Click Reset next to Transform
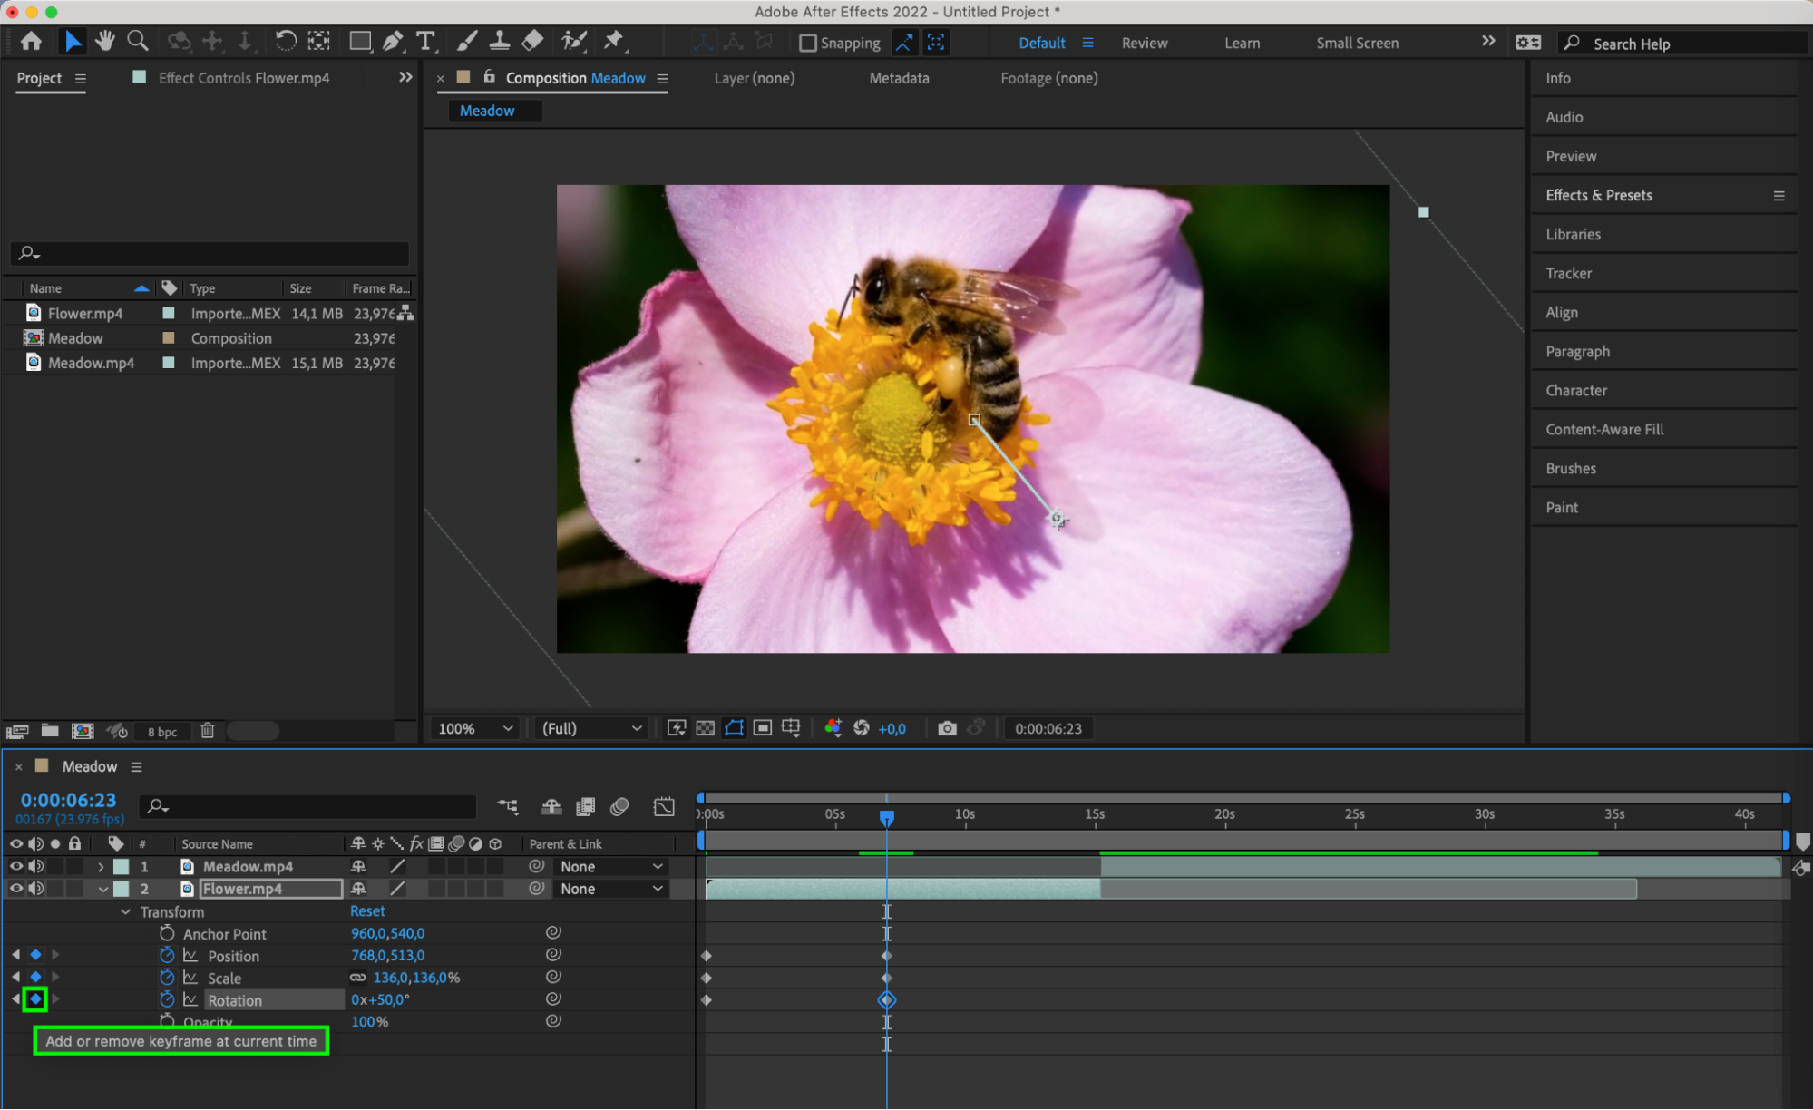 [x=367, y=910]
